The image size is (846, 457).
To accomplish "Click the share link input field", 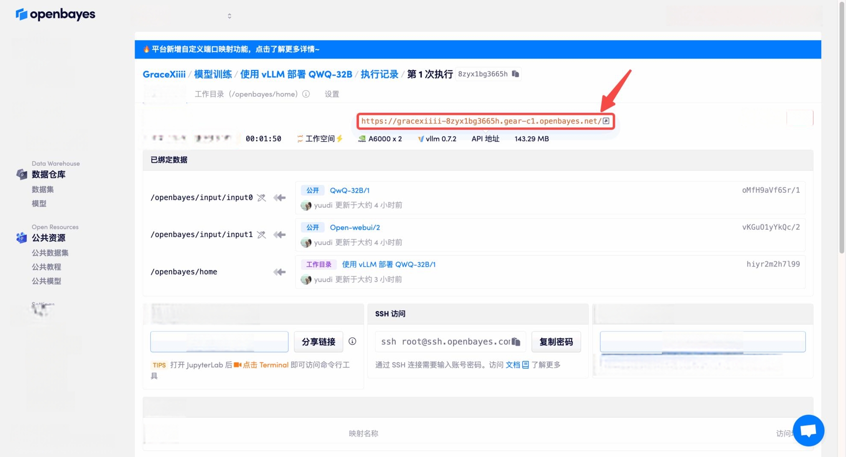I will click(x=219, y=342).
